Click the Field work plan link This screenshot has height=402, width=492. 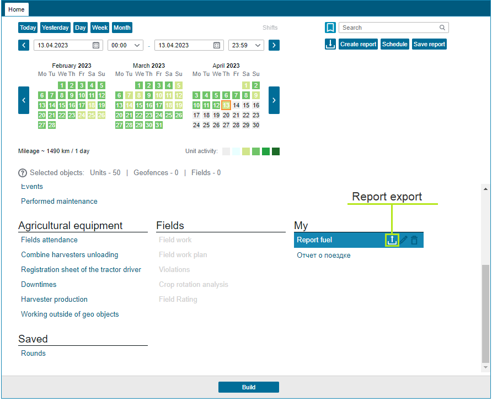[x=183, y=255]
